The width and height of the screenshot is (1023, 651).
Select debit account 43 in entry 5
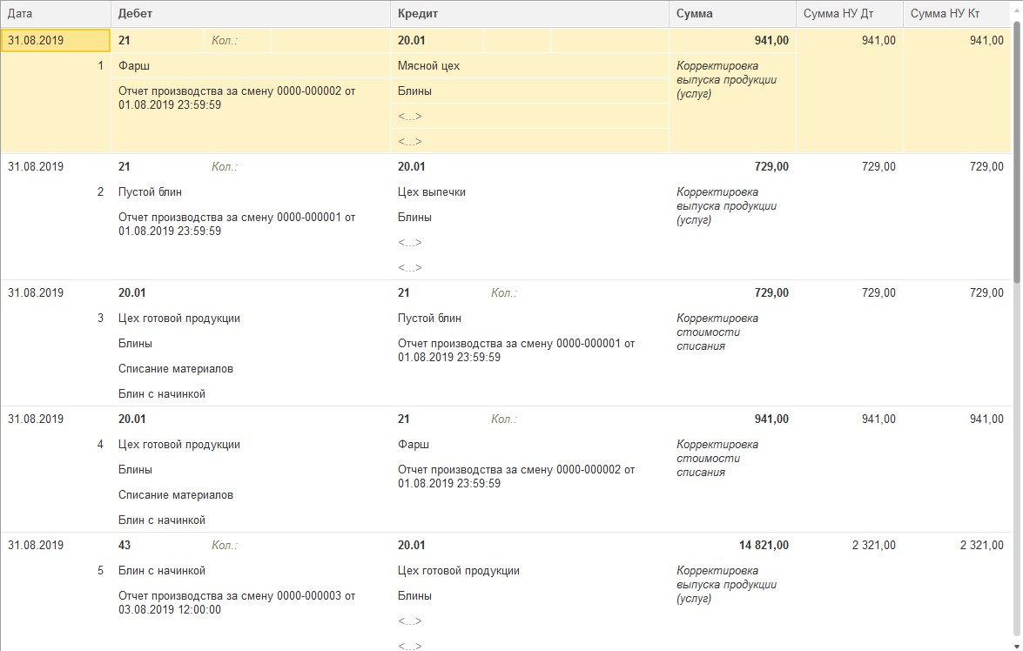[x=125, y=546]
